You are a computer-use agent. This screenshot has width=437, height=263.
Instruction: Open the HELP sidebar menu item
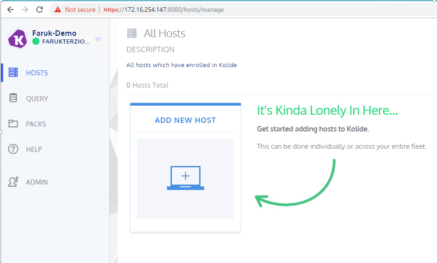[34, 150]
